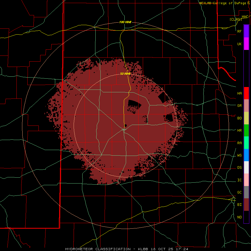Click the "17:24" timestamp text
The width and height of the screenshot is (251, 251).
click(x=182, y=249)
